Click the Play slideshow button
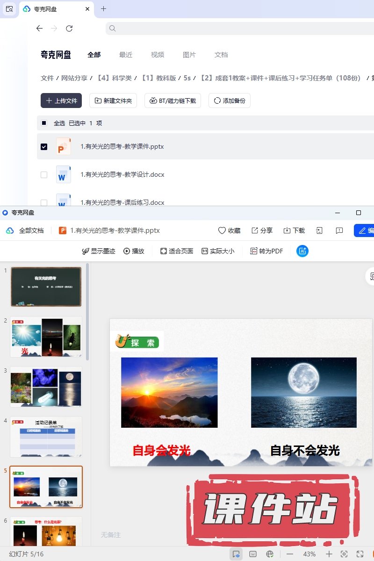The height and width of the screenshot is (561, 374). point(134,251)
